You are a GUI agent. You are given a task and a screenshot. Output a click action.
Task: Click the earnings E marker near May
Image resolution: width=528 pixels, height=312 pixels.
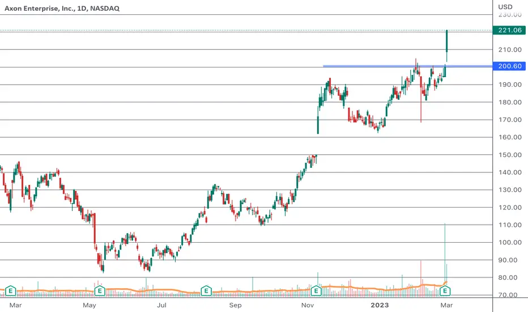pos(100,290)
